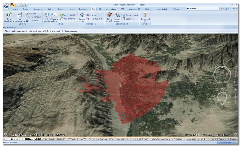Open the View manager
Viewport: 241px width, 147px height.
tap(33, 17)
